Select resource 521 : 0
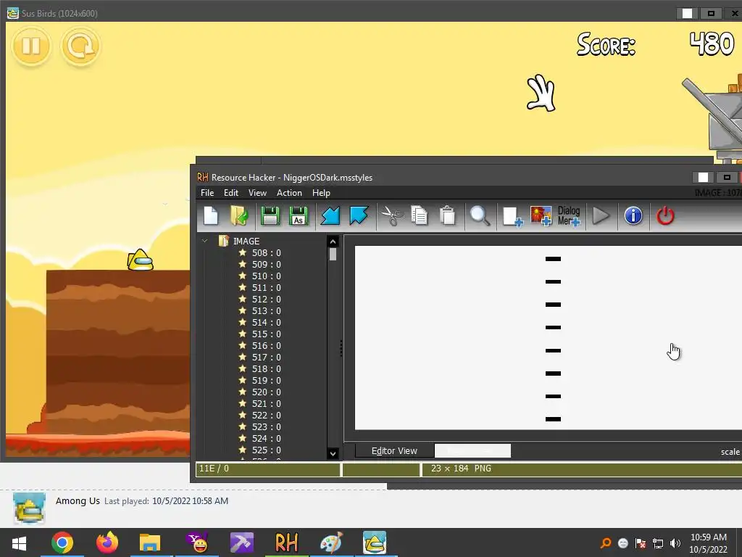 point(267,403)
